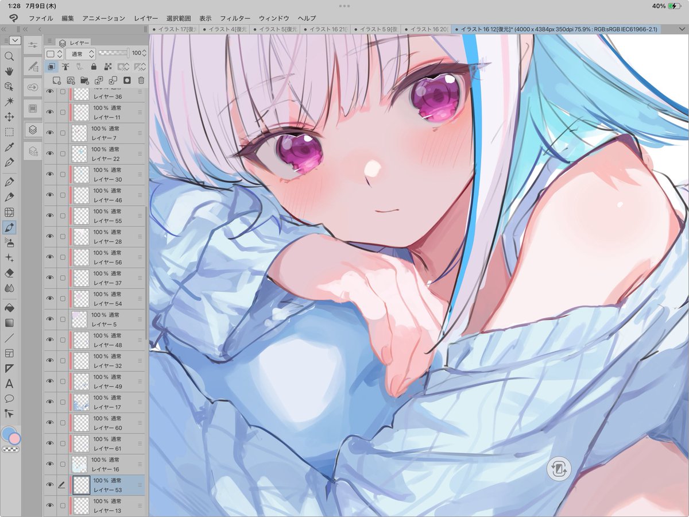Select the Move layer cross-arrow tool

[x=9, y=117]
